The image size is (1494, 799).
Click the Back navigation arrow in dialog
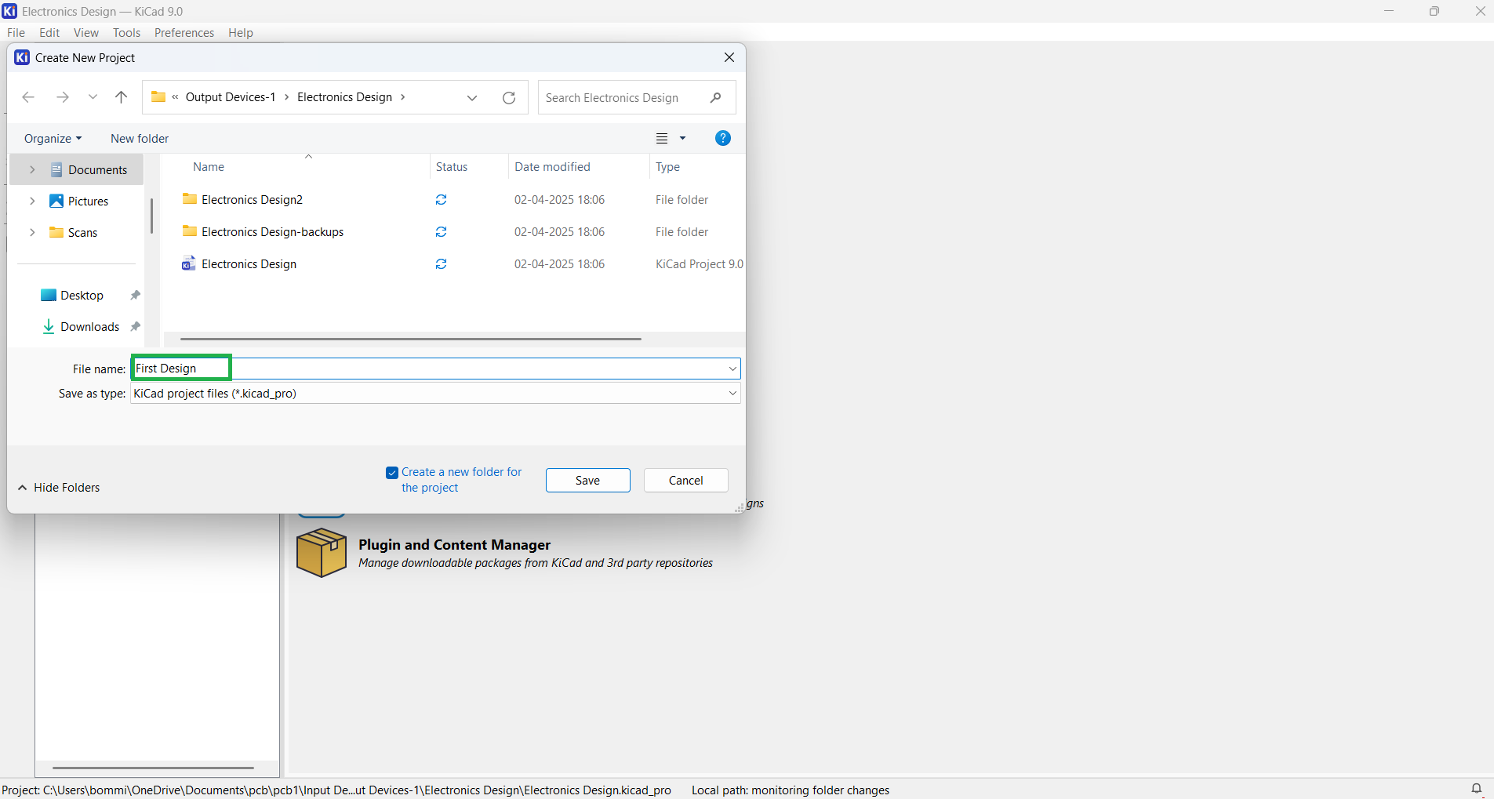tap(28, 97)
